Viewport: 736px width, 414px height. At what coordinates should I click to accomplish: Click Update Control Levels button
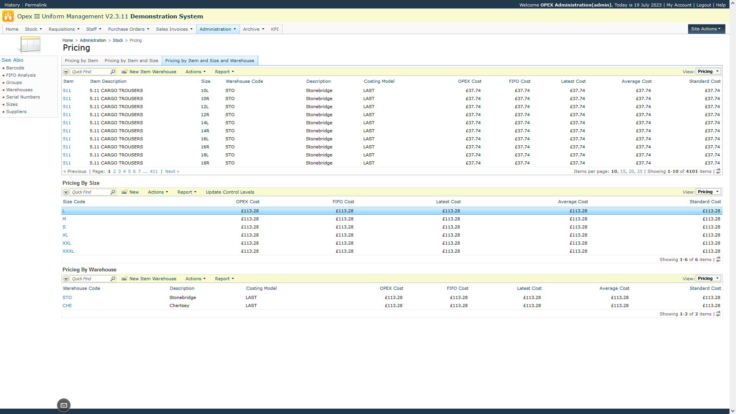click(x=230, y=192)
